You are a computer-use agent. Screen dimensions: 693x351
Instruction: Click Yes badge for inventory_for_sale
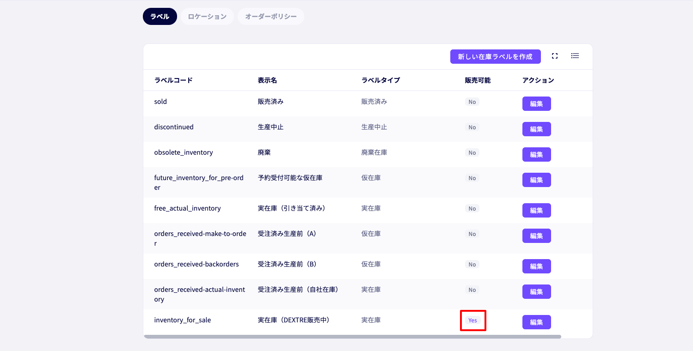(x=472, y=321)
